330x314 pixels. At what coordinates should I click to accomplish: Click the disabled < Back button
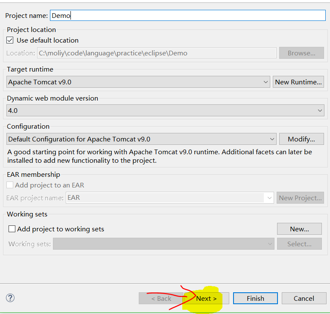[161, 299]
